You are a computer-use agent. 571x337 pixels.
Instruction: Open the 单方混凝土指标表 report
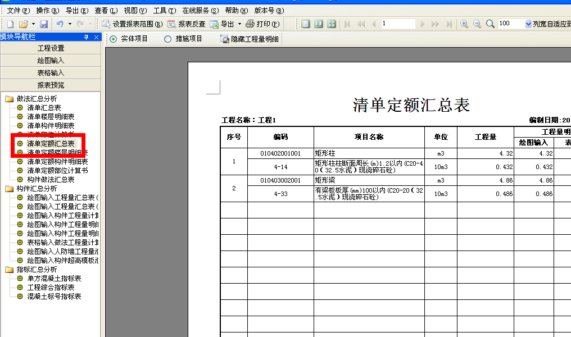[54, 279]
